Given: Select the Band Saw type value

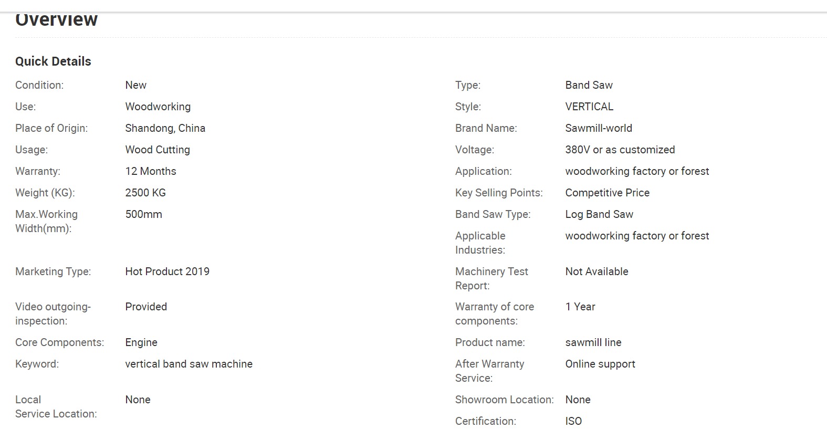Looking at the screenshot, I should pos(589,85).
